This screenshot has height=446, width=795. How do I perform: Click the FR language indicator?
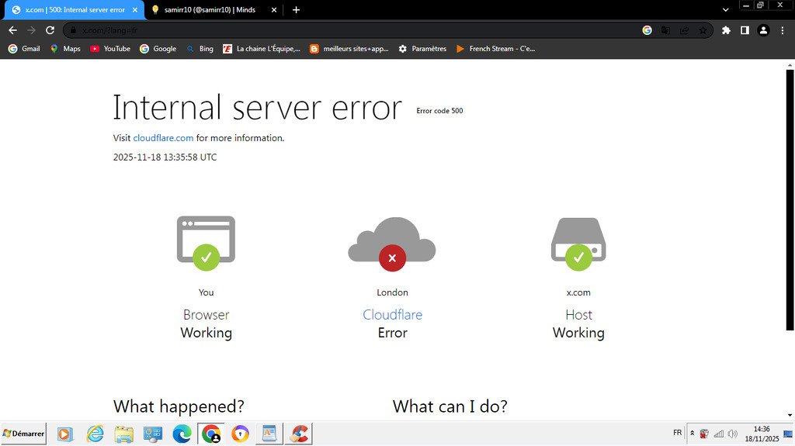click(x=677, y=433)
